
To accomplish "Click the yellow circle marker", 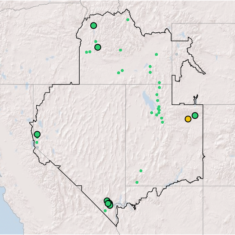I will pyautogui.click(x=188, y=119).
